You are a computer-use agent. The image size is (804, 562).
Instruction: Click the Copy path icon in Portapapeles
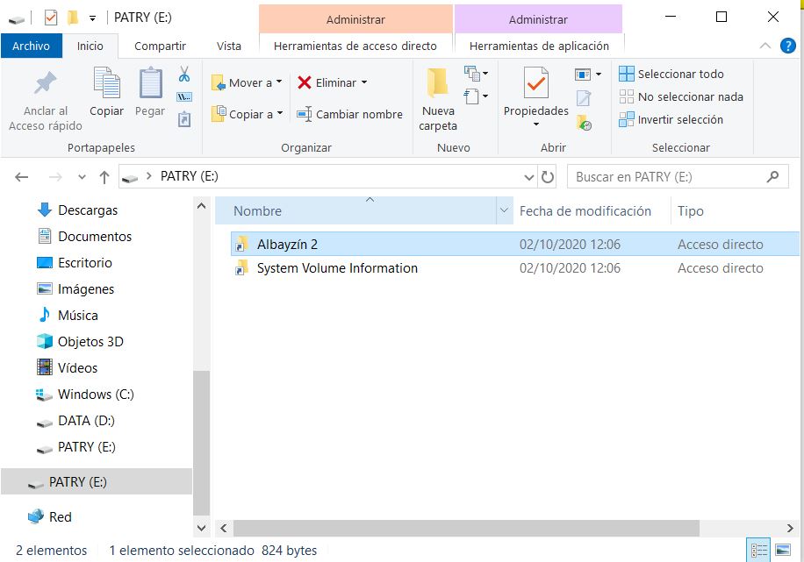coord(184,96)
